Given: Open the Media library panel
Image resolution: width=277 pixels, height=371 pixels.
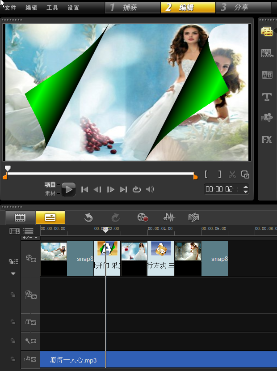Looking at the screenshot, I should pos(267,31).
